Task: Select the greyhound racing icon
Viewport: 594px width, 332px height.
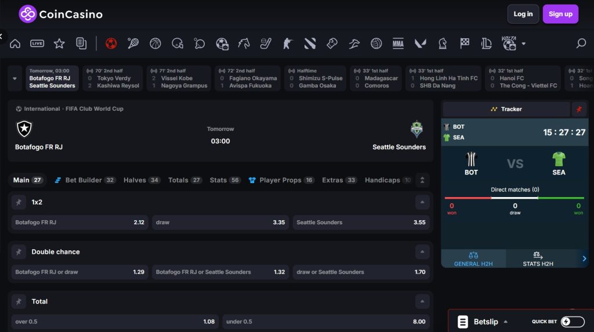Action: [354, 43]
